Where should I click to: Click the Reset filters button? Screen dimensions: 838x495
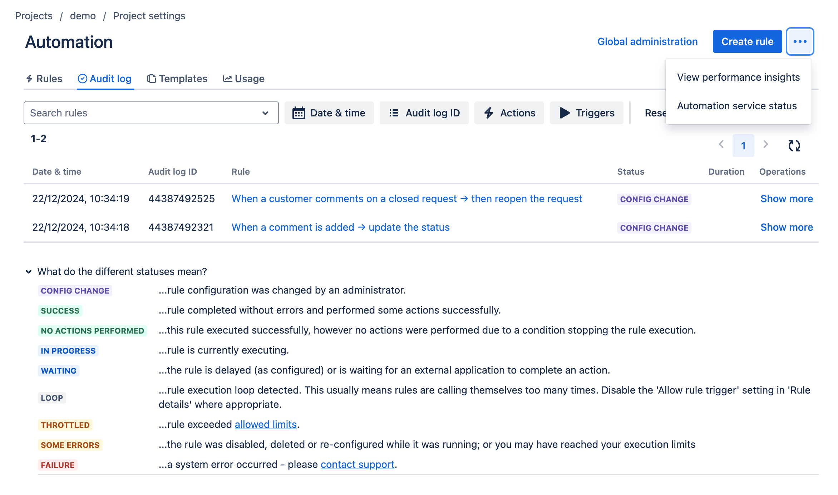tap(655, 113)
